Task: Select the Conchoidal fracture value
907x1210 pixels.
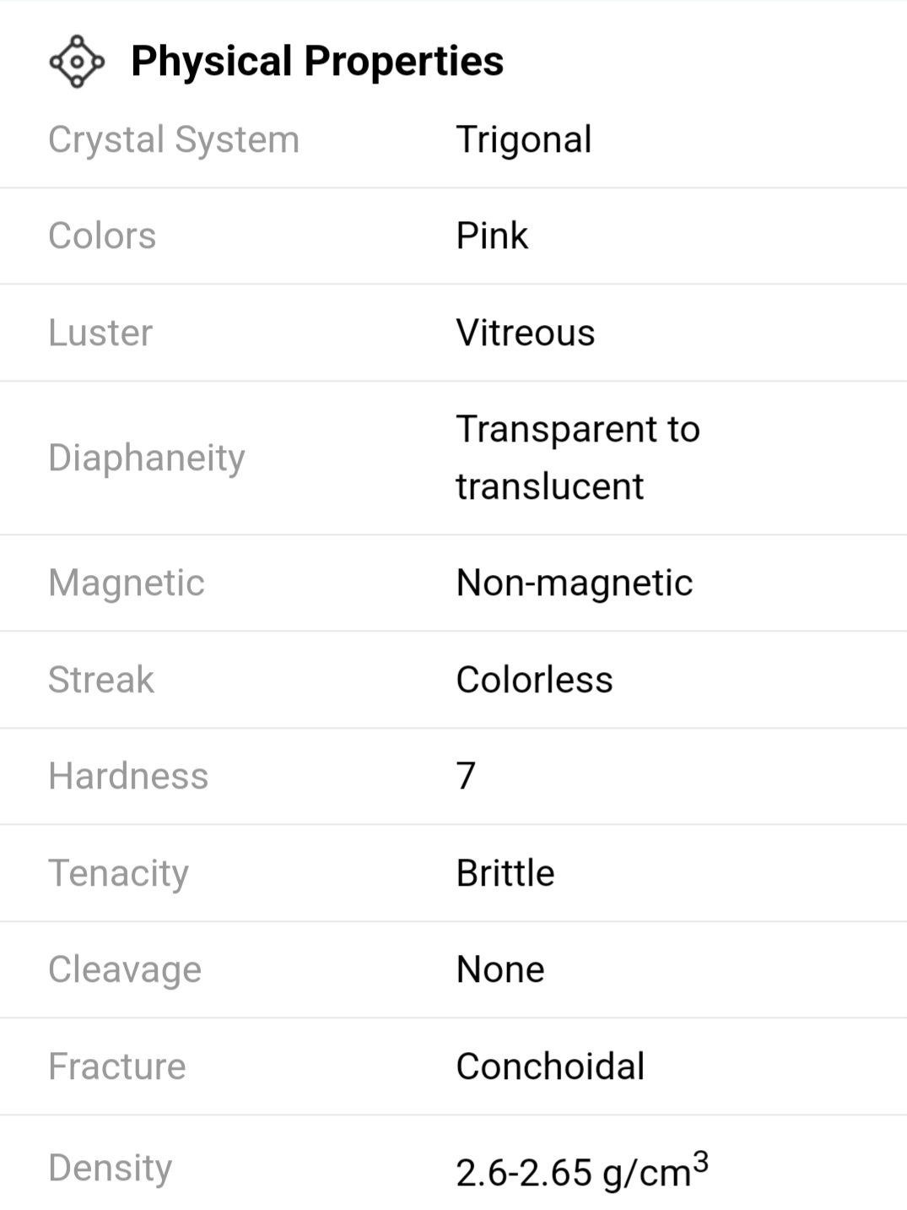Action: [550, 1066]
